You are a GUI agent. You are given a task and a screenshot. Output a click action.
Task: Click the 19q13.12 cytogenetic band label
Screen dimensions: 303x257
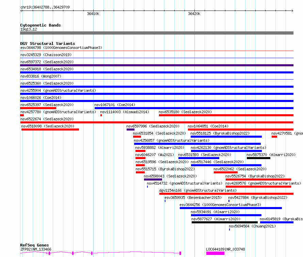pos(29,29)
